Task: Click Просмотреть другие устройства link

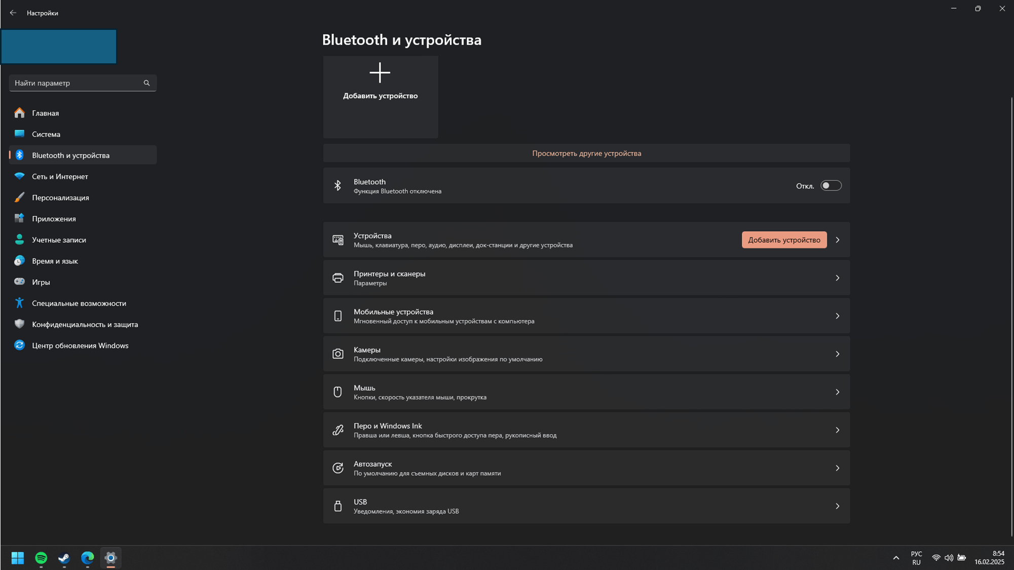Action: [586, 153]
